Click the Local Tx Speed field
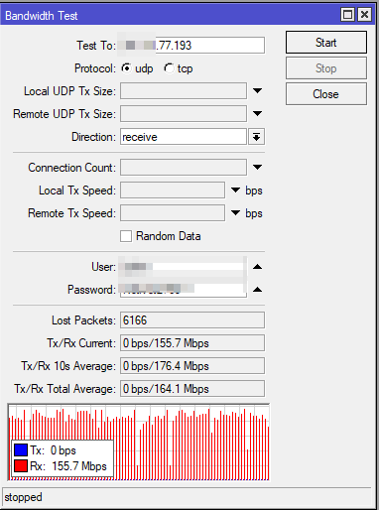379x510 pixels. click(x=173, y=191)
